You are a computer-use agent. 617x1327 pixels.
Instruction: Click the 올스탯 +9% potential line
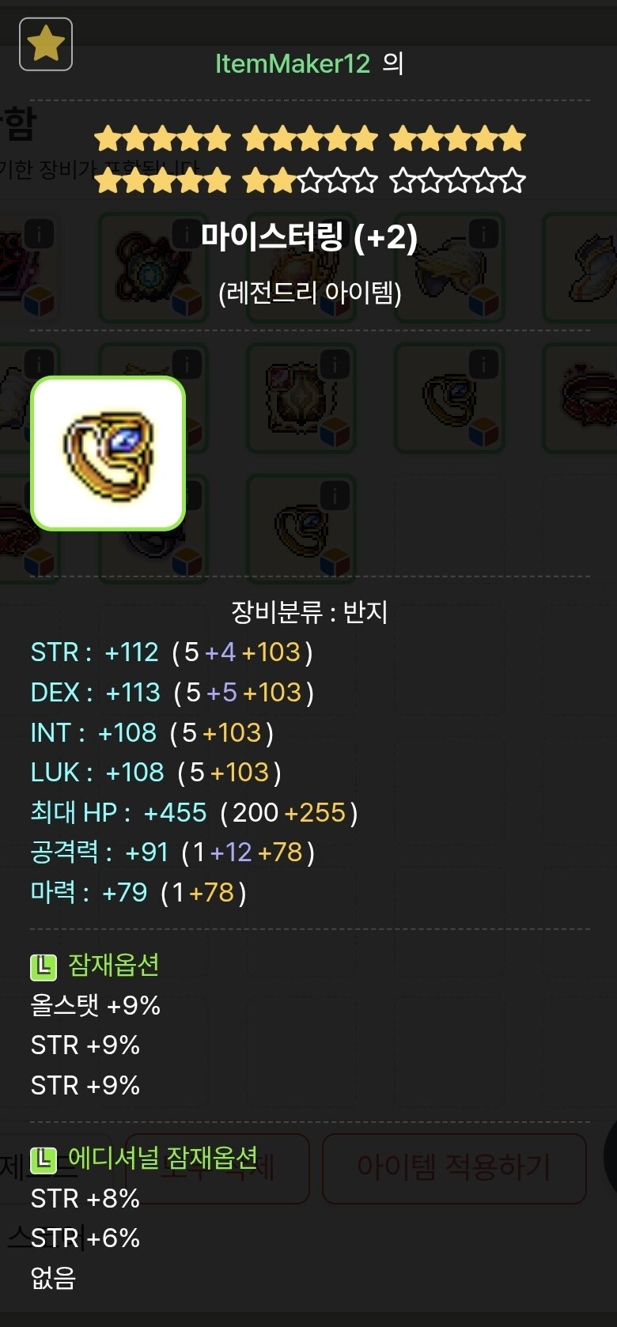[96, 1006]
